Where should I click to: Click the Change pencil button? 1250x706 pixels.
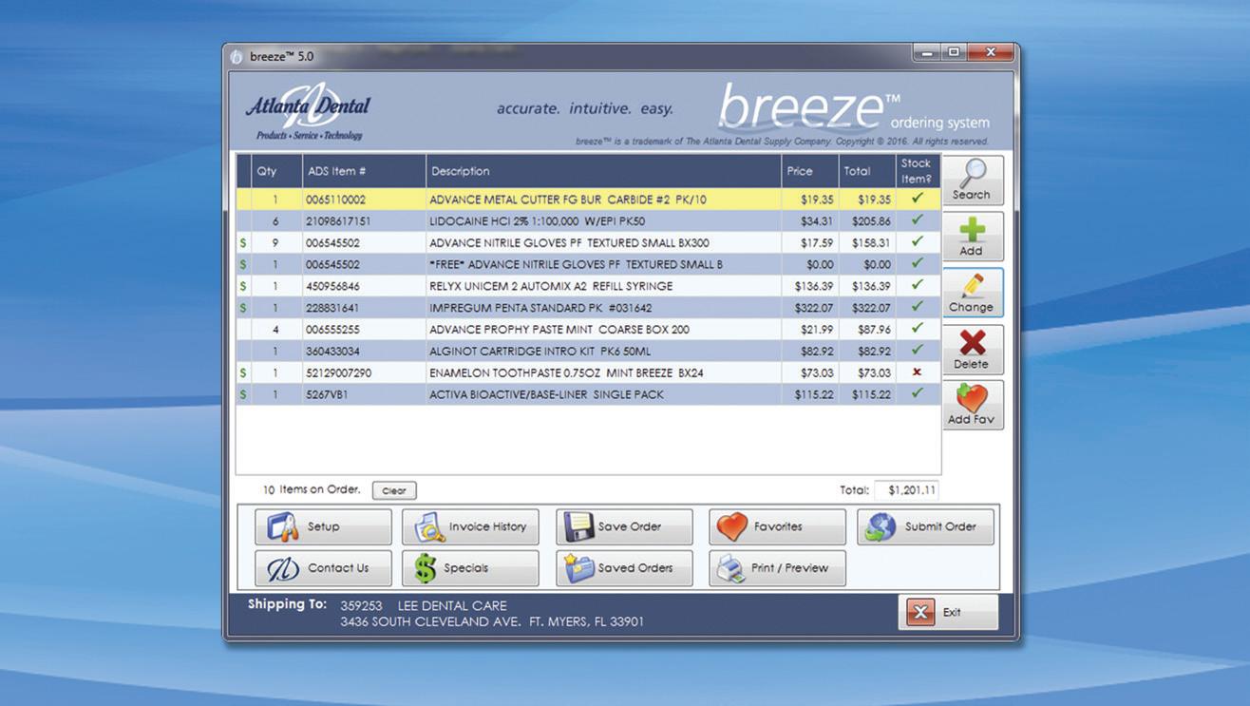click(x=973, y=292)
